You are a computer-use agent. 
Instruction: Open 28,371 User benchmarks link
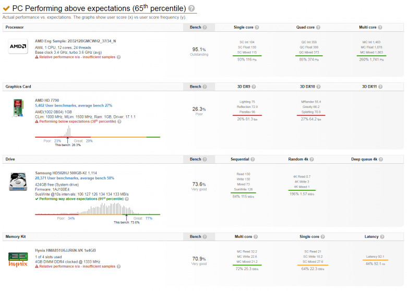pyautogui.click(x=75, y=178)
